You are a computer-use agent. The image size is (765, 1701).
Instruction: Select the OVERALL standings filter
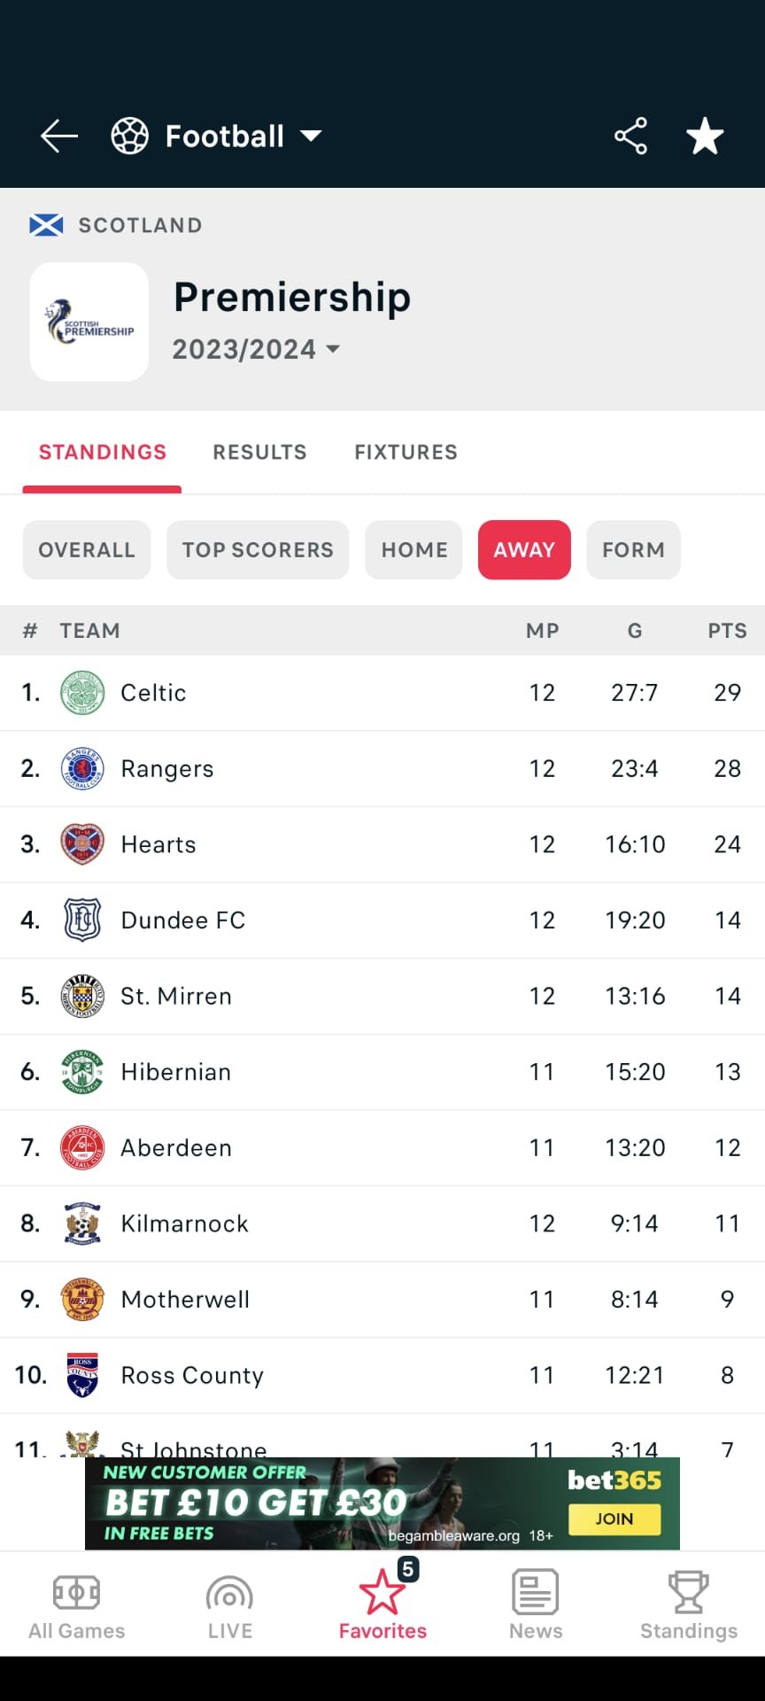coord(86,549)
